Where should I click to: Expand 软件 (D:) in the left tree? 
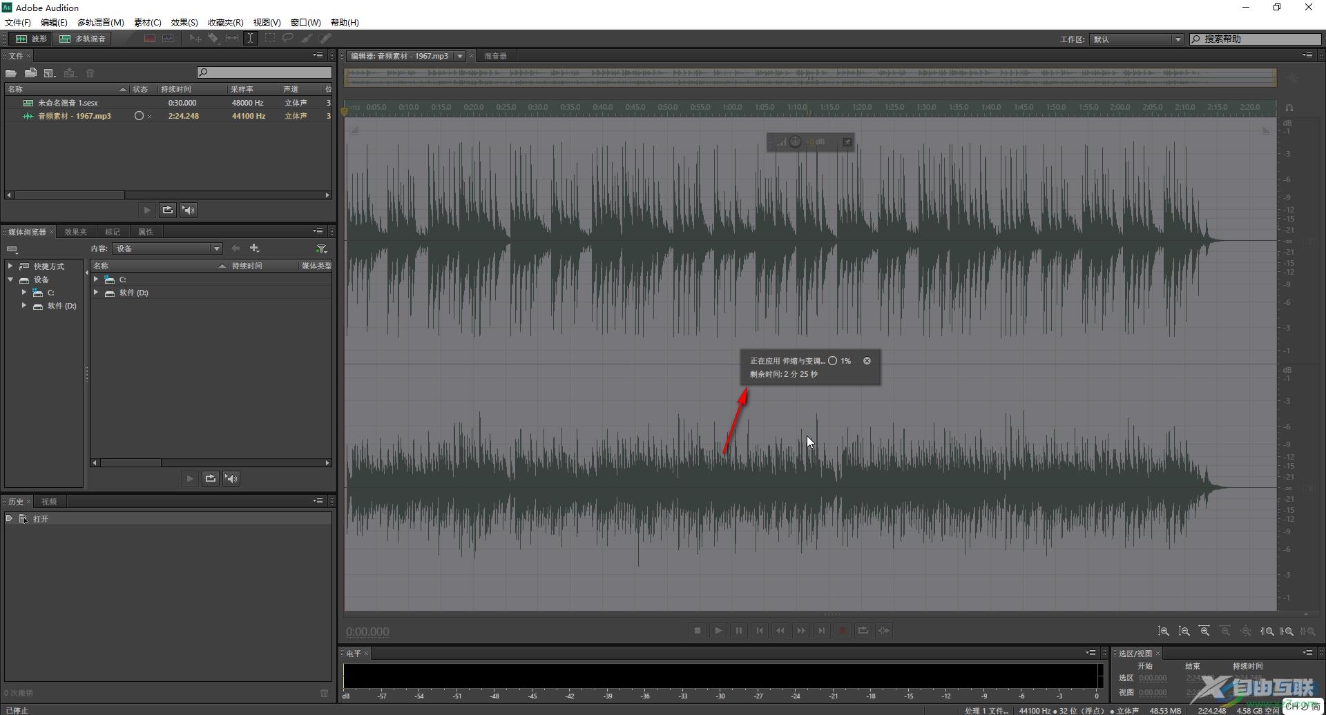pyautogui.click(x=24, y=306)
